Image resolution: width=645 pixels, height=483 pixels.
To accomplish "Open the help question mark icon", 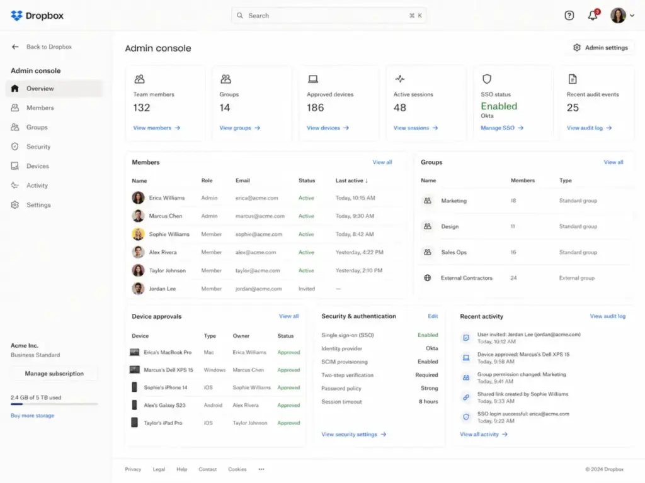I will (569, 16).
